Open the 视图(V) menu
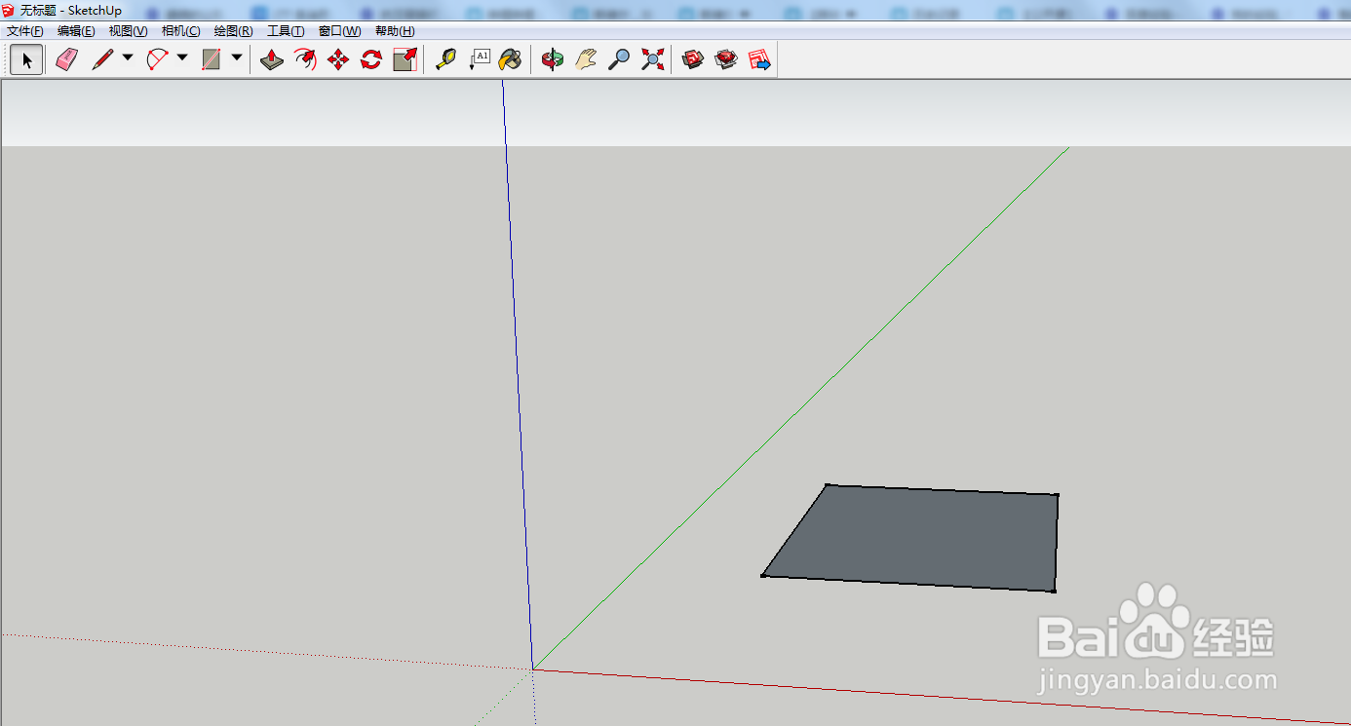1351x726 pixels. pyautogui.click(x=129, y=31)
